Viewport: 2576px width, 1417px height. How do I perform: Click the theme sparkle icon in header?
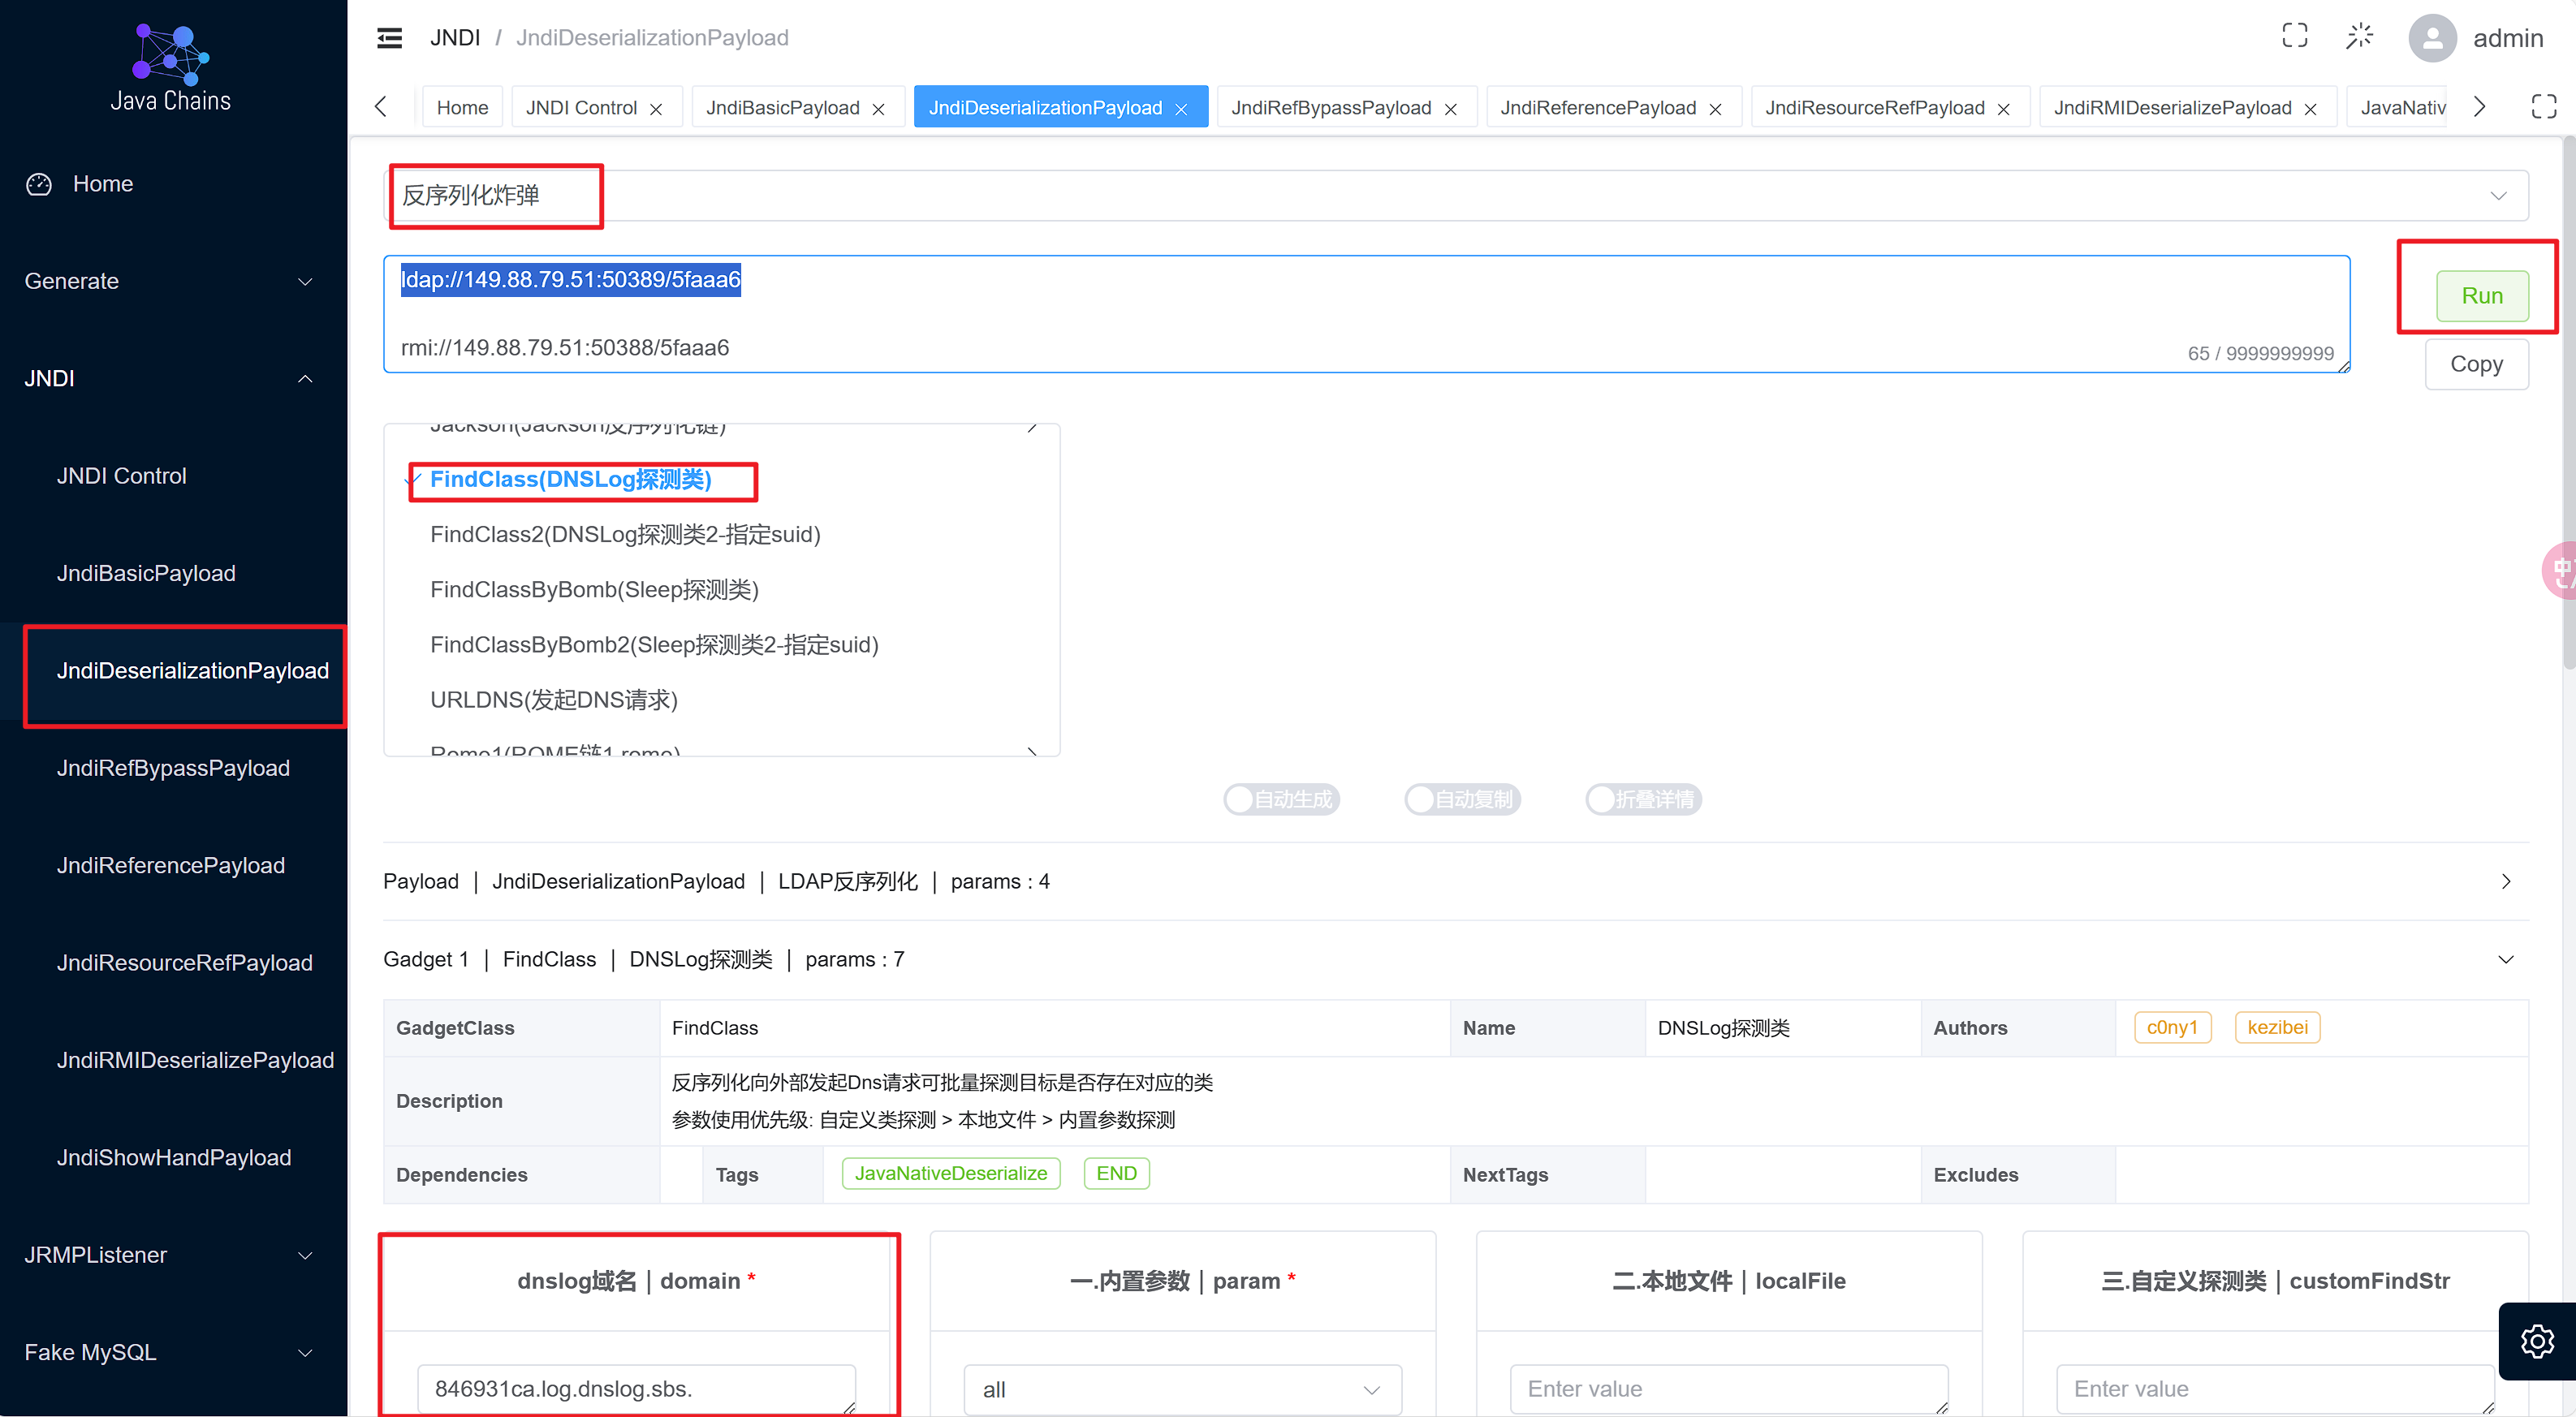(x=2359, y=37)
